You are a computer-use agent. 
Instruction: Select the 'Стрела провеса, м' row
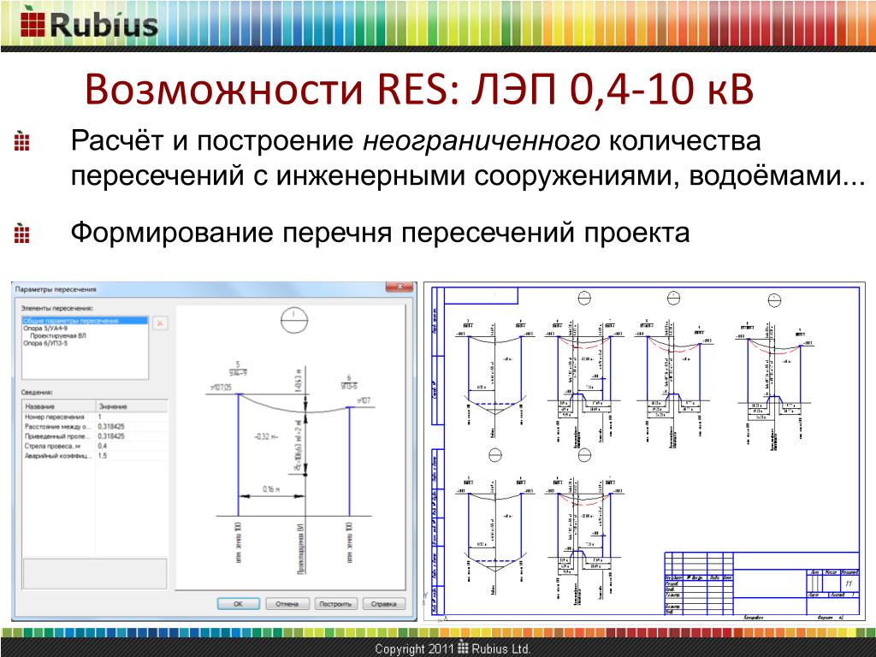coord(95,446)
